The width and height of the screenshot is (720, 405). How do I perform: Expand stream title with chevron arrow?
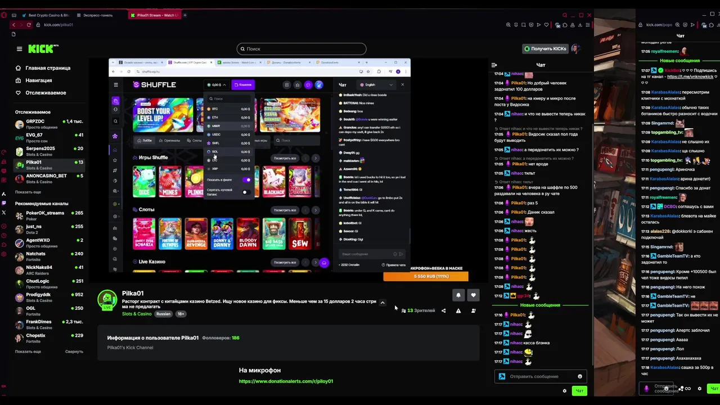[x=382, y=303]
